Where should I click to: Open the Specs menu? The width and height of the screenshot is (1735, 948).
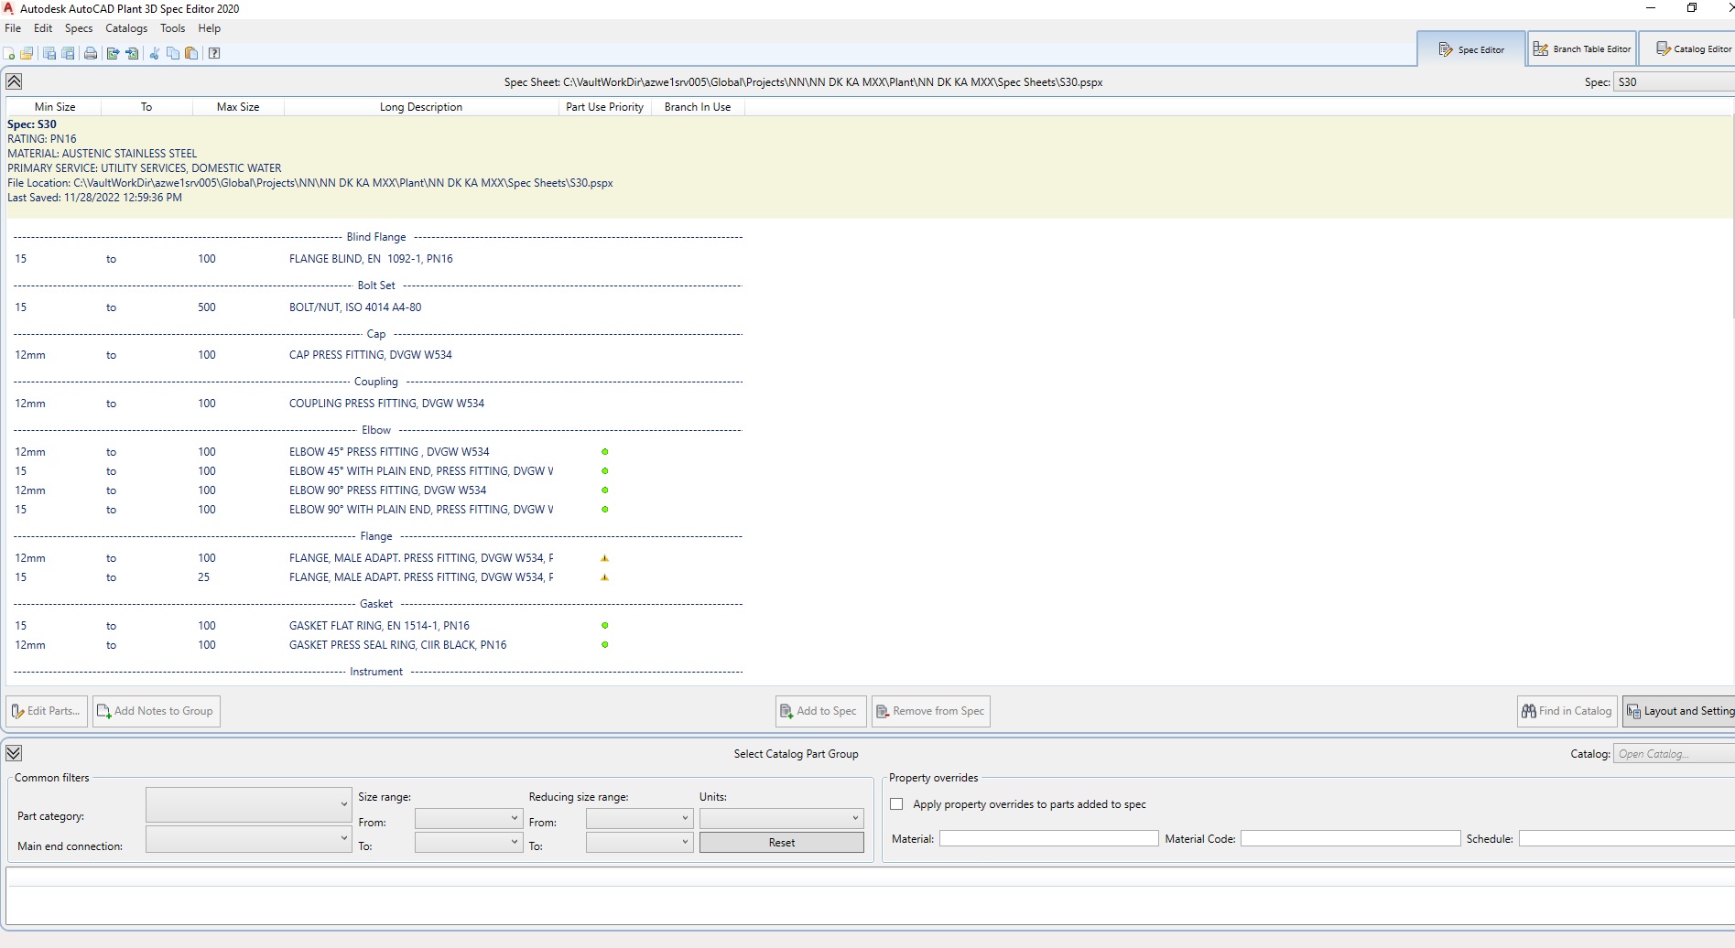(79, 28)
